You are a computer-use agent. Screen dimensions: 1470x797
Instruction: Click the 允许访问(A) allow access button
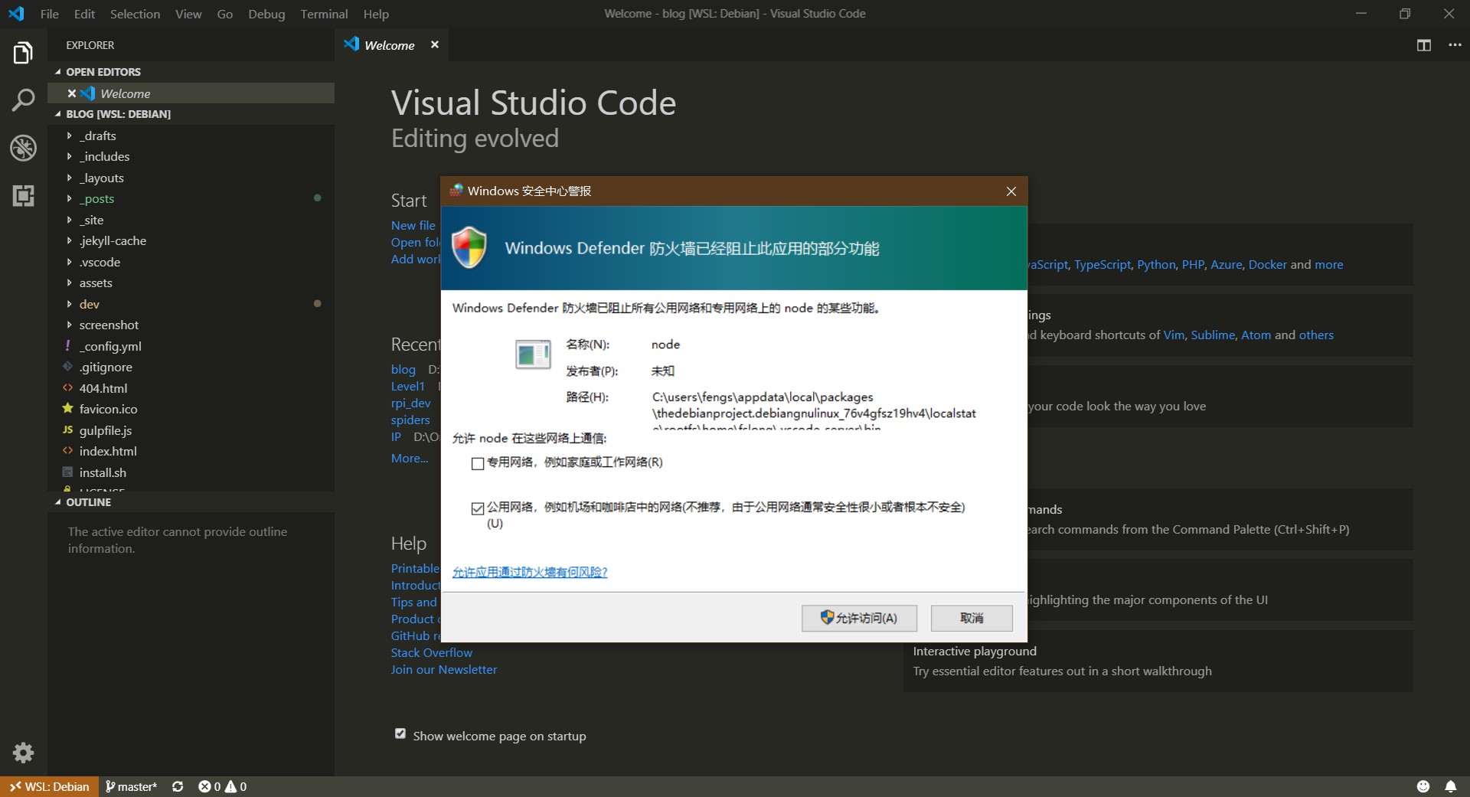tap(859, 618)
